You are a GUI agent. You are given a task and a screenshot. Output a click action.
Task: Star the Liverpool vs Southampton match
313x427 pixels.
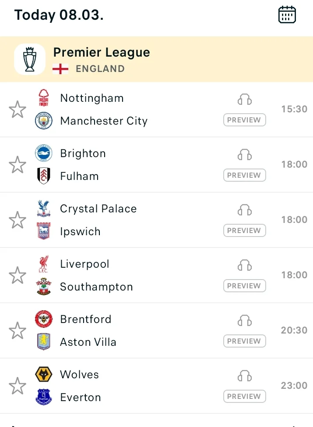pos(18,275)
